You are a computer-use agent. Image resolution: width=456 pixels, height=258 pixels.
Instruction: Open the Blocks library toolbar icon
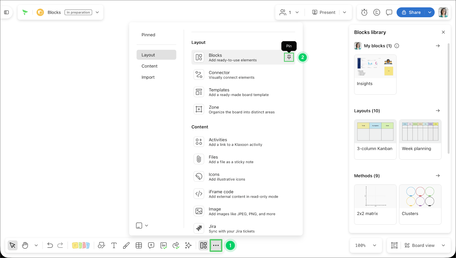coord(203,245)
